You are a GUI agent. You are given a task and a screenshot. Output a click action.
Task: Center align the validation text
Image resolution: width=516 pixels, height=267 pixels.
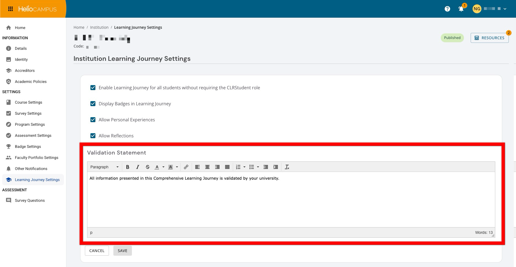(x=207, y=167)
